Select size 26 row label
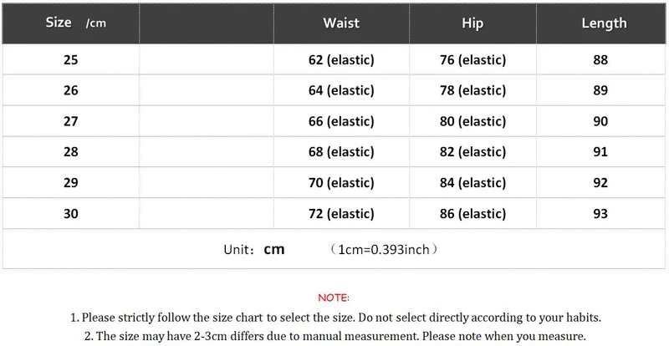Image resolution: width=669 pixels, height=346 pixels. click(x=70, y=90)
